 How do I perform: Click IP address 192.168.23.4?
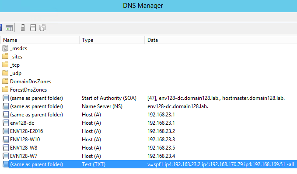[x=161, y=156]
